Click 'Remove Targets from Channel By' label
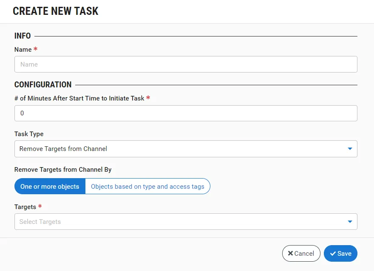 63,170
